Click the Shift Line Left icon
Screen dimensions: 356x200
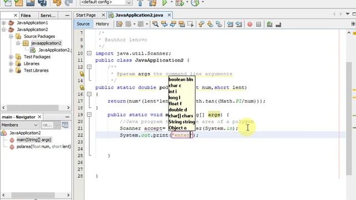(230, 24)
